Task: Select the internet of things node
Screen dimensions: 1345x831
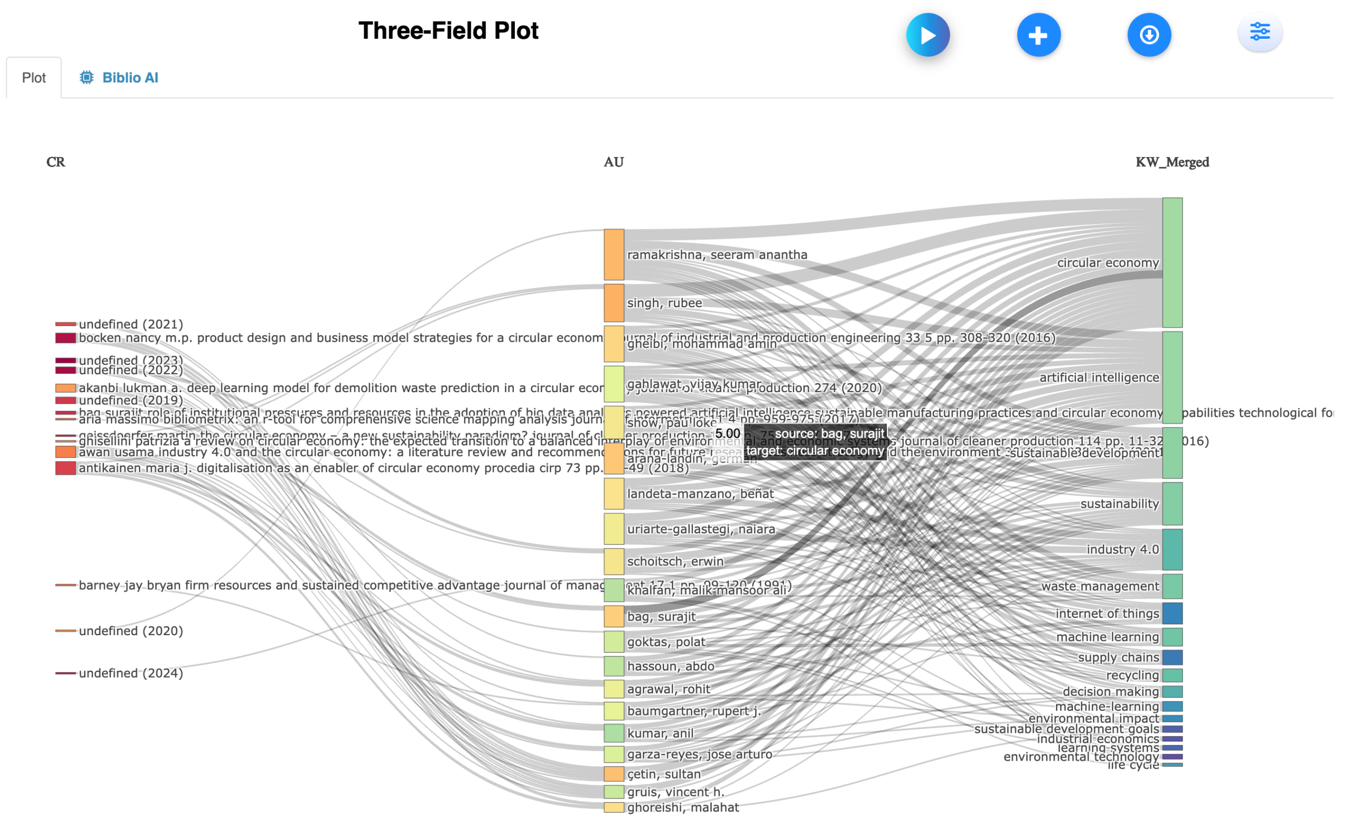Action: click(1172, 613)
